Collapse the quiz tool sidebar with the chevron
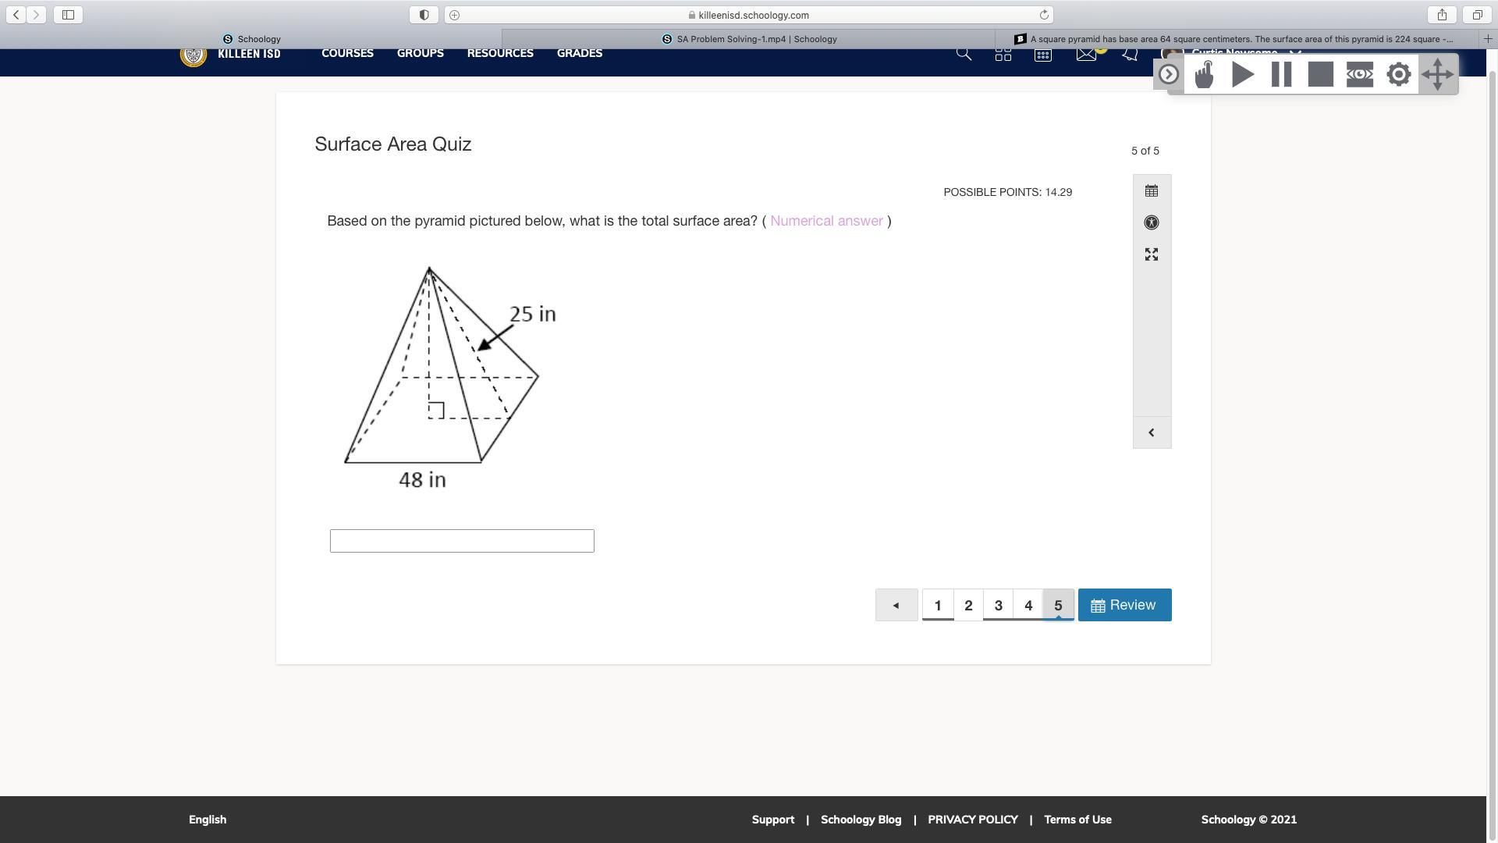The width and height of the screenshot is (1498, 843). click(1151, 432)
